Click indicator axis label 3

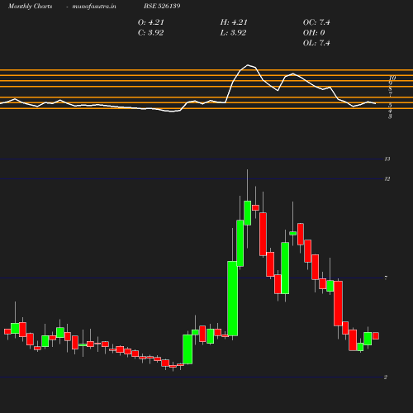click(x=390, y=116)
